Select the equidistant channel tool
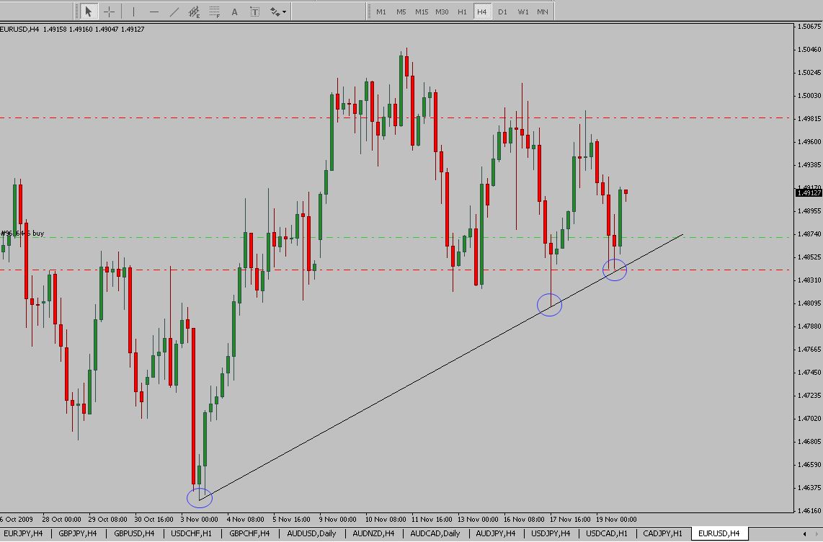823x542 pixels. click(x=195, y=12)
